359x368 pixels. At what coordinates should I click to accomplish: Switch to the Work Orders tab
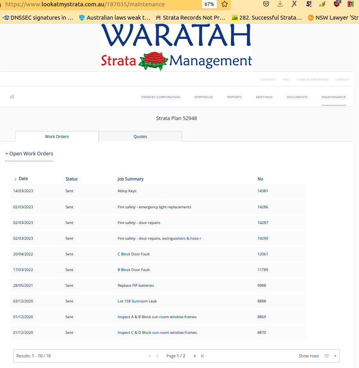57,137
